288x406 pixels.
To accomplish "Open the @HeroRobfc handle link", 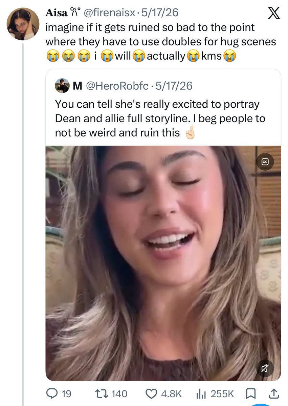I will (117, 86).
